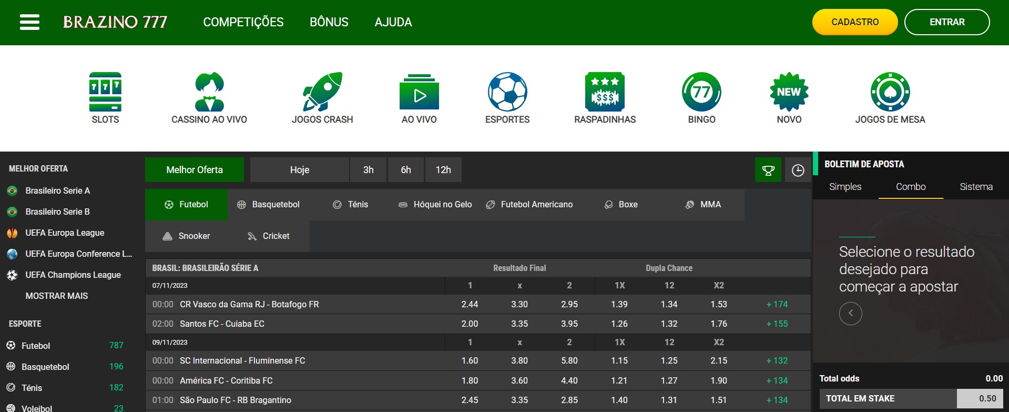Show +132 more markets for Internacional

pyautogui.click(x=777, y=360)
